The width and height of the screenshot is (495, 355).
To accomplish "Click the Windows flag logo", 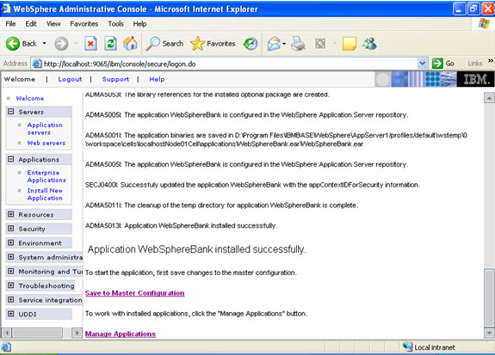I will tap(484, 24).
